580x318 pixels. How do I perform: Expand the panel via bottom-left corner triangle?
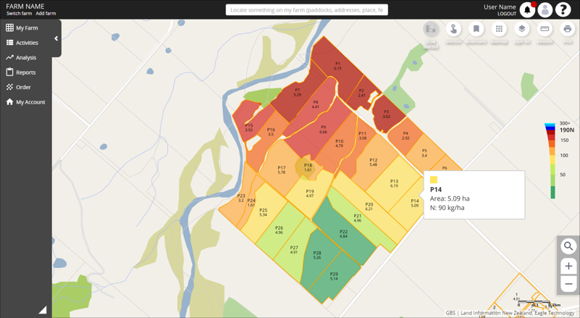(43, 309)
